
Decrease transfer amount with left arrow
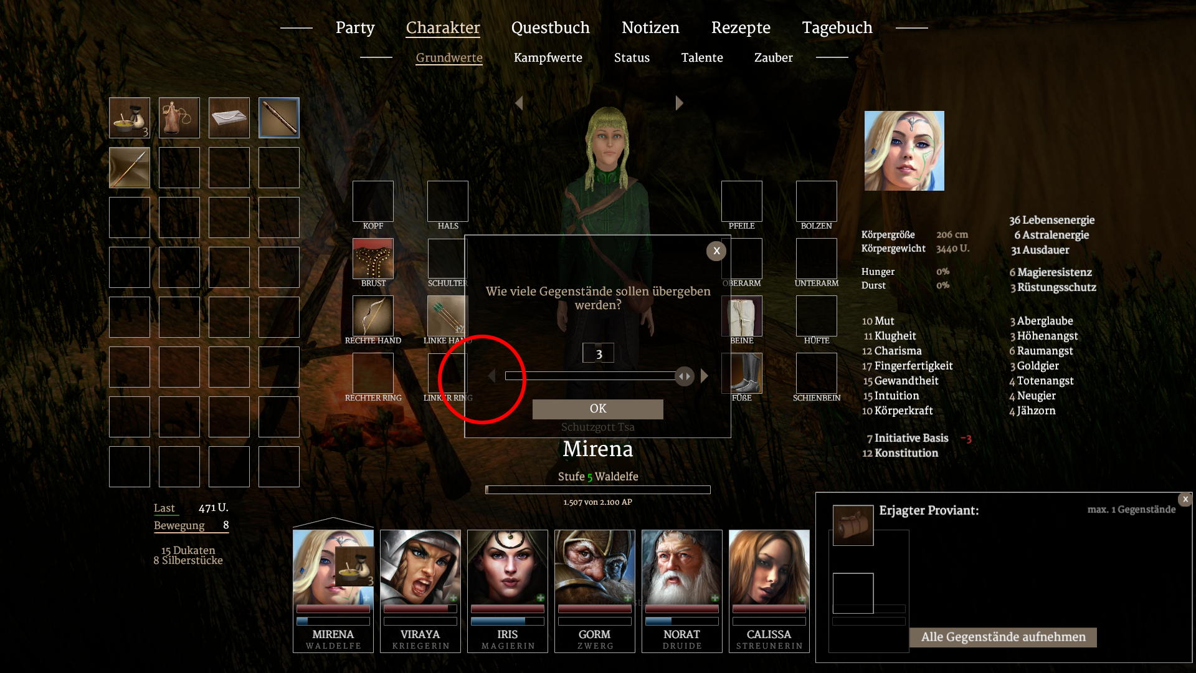(492, 376)
